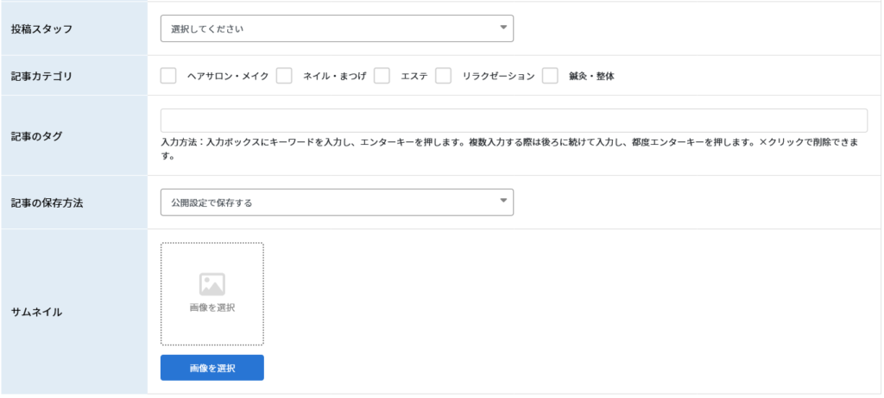Click the 画像を選択 text inside placeholder
Image resolution: width=884 pixels, height=398 pixels.
(212, 308)
